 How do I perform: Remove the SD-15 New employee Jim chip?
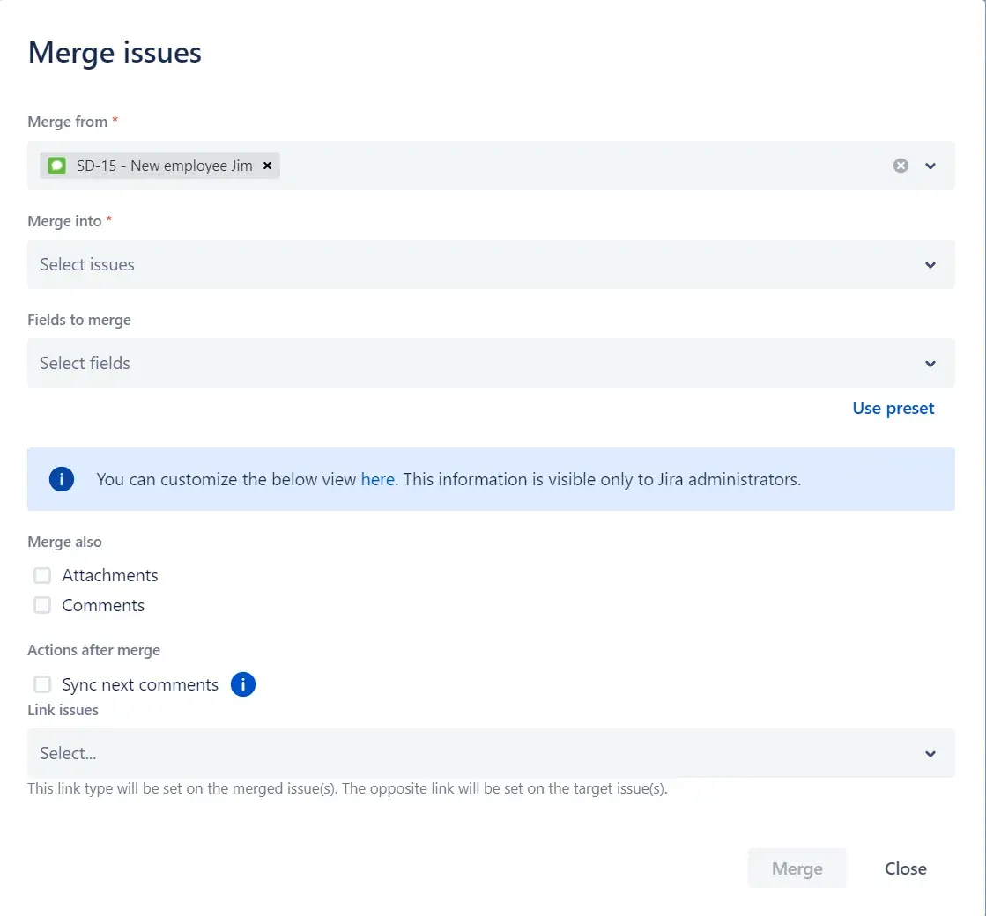pos(267,166)
